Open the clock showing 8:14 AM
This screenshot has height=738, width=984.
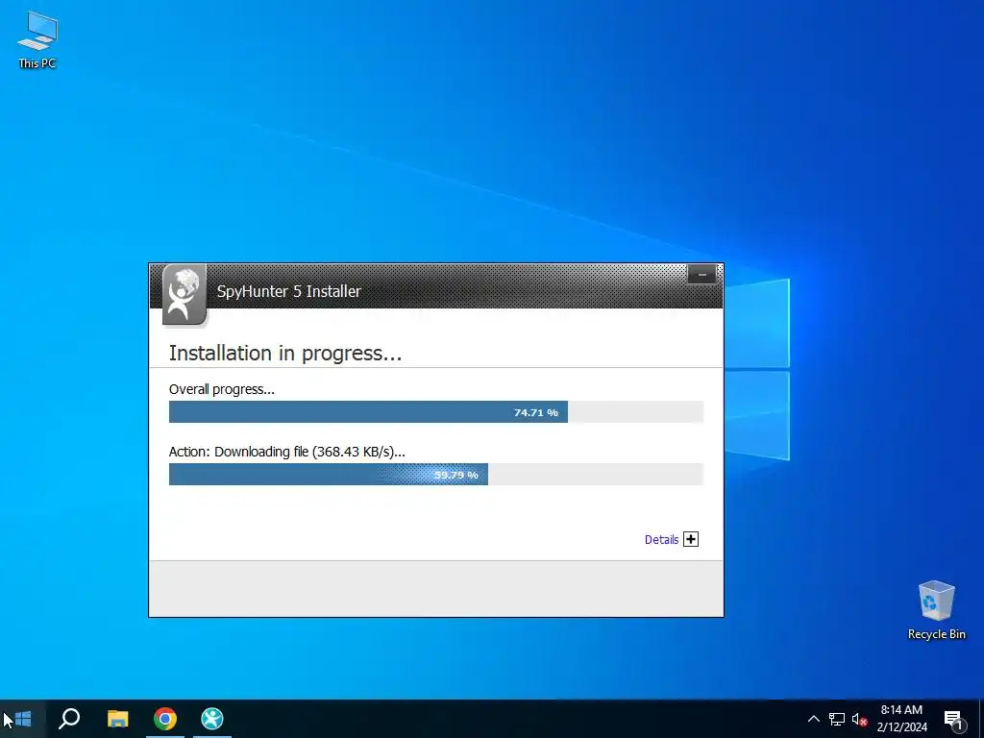click(x=901, y=719)
